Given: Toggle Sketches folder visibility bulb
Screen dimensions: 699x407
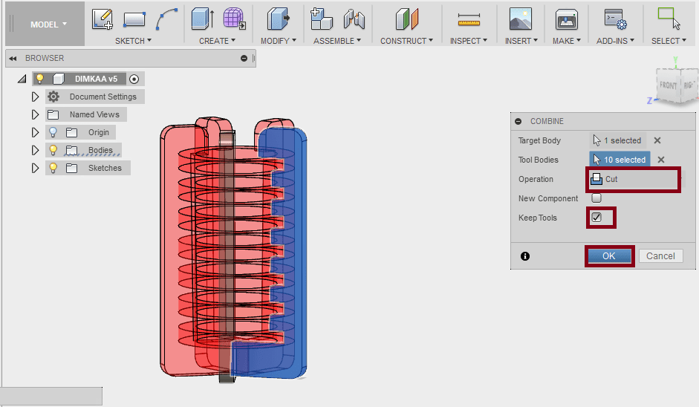Looking at the screenshot, I should (53, 168).
